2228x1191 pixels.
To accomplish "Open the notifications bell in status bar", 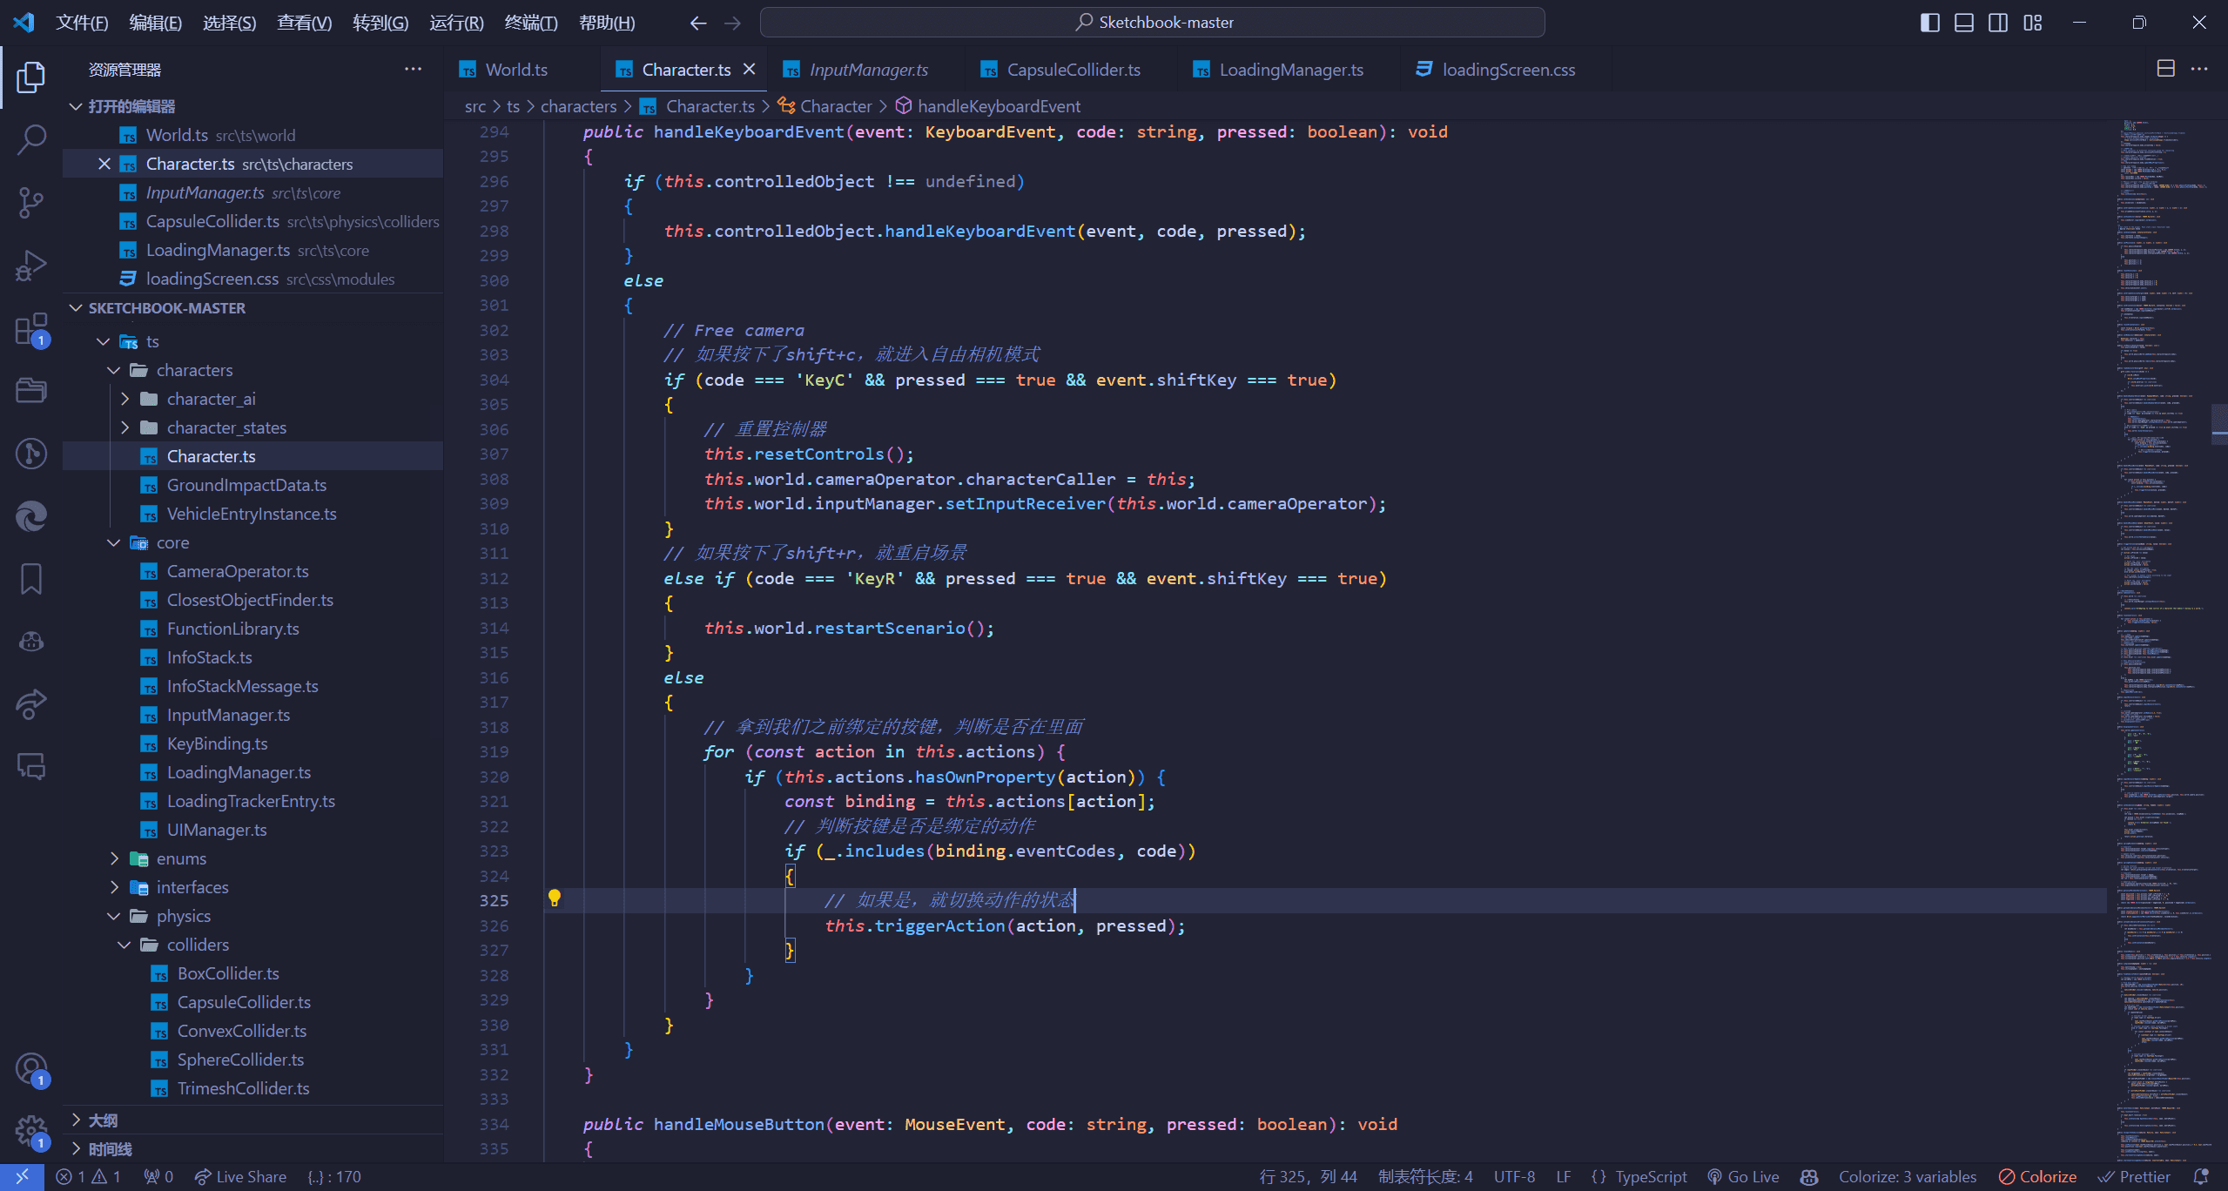I will [2202, 1176].
